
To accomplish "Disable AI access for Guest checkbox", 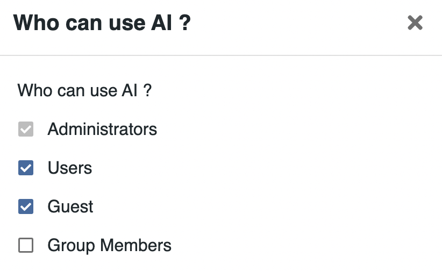I will pos(26,207).
